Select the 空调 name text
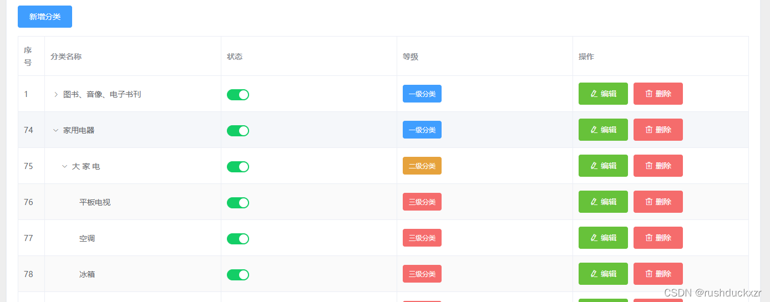 [x=87, y=238]
